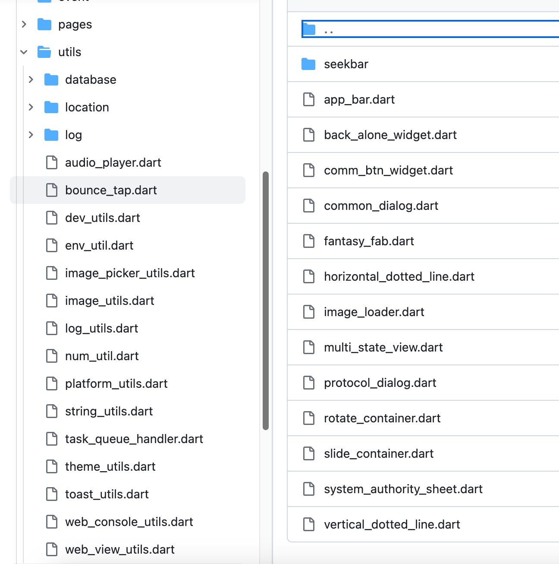Click file icon beside back_alone_widget.dart

tap(309, 135)
